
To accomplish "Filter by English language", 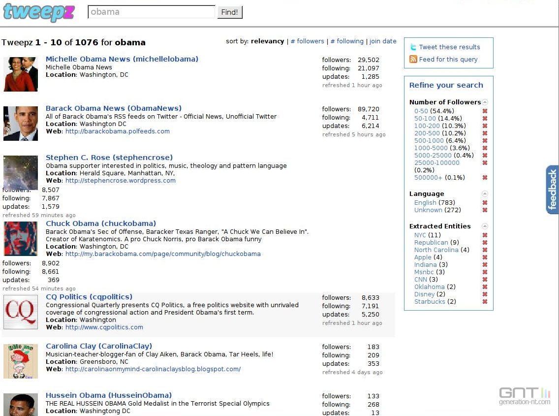I will point(425,203).
